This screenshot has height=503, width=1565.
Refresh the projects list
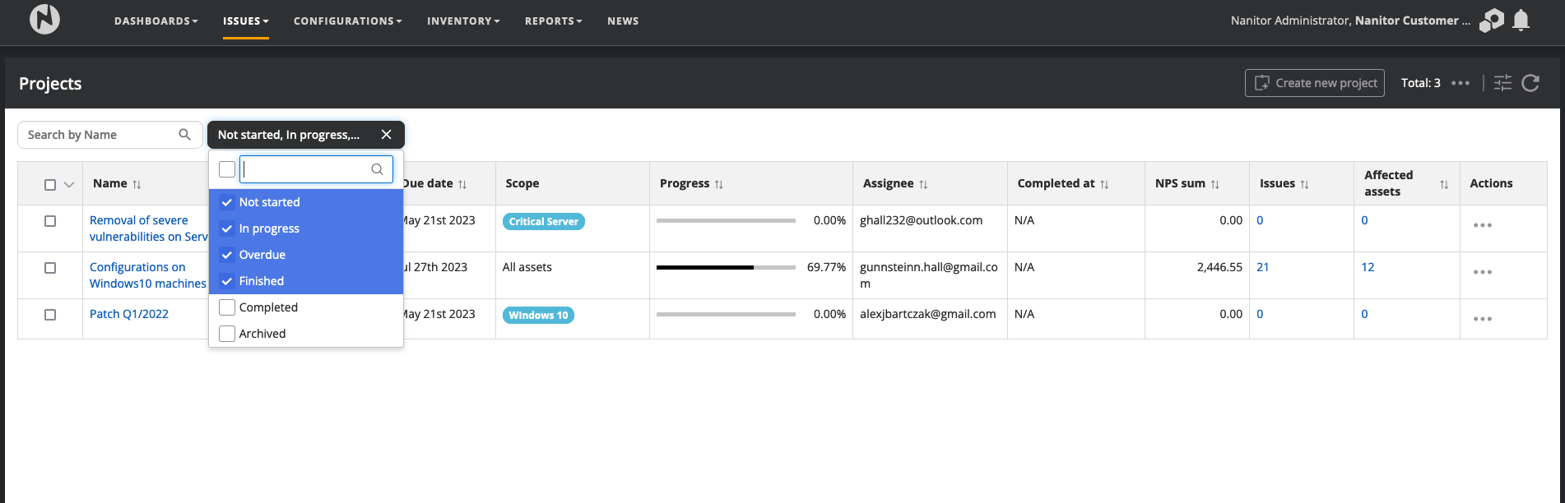[x=1530, y=83]
